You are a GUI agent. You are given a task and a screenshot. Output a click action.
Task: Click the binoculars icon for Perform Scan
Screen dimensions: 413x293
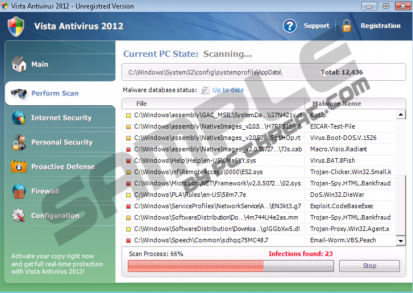click(x=18, y=93)
